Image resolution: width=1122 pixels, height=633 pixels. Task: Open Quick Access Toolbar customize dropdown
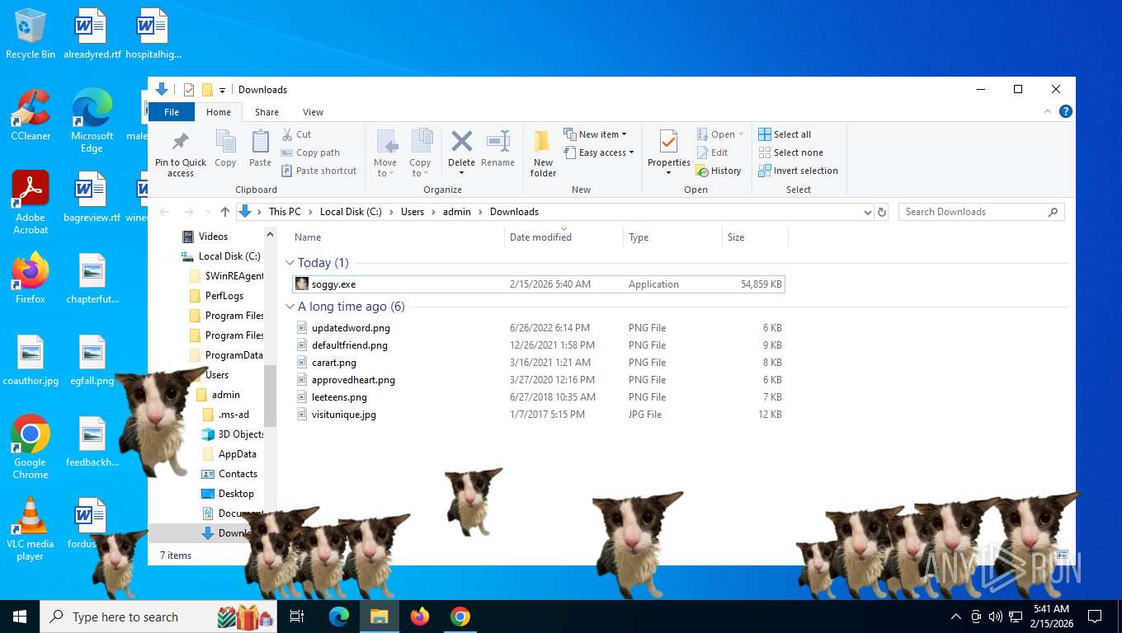pyautogui.click(x=222, y=90)
